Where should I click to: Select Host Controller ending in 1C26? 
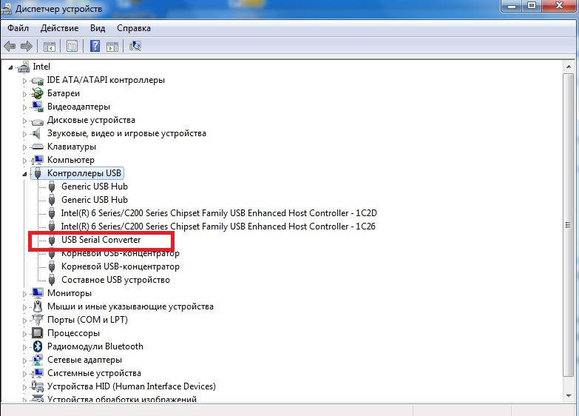tap(218, 227)
